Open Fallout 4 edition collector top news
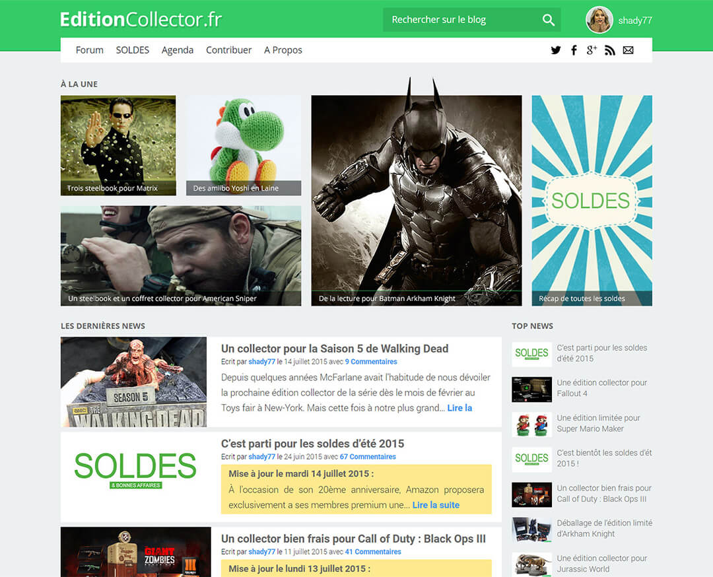 [601, 388]
